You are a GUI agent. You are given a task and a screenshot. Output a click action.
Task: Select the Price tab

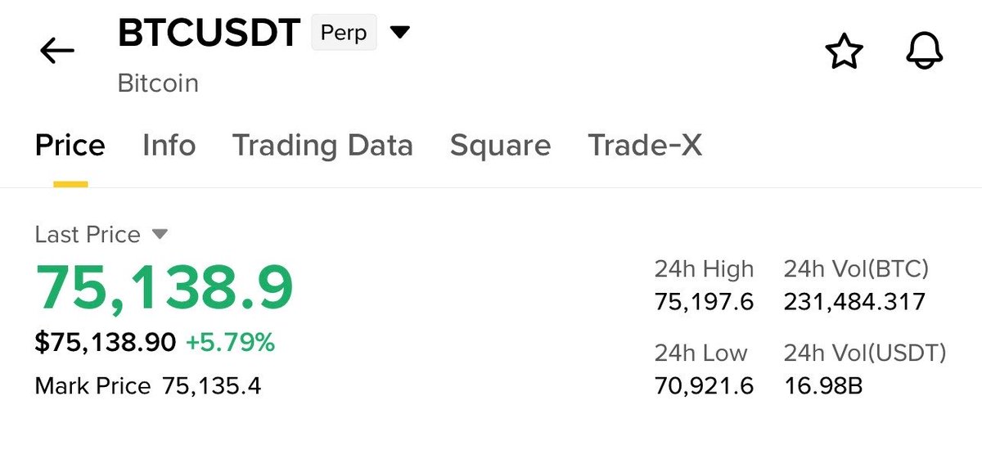click(70, 146)
